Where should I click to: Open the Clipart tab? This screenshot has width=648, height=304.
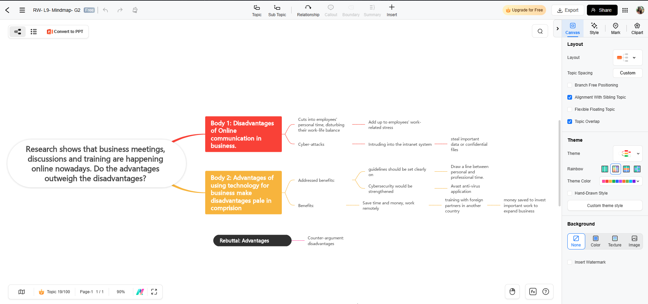637,29
